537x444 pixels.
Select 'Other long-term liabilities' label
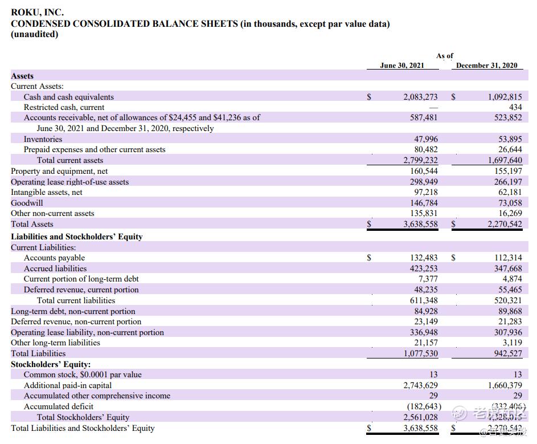[55, 343]
